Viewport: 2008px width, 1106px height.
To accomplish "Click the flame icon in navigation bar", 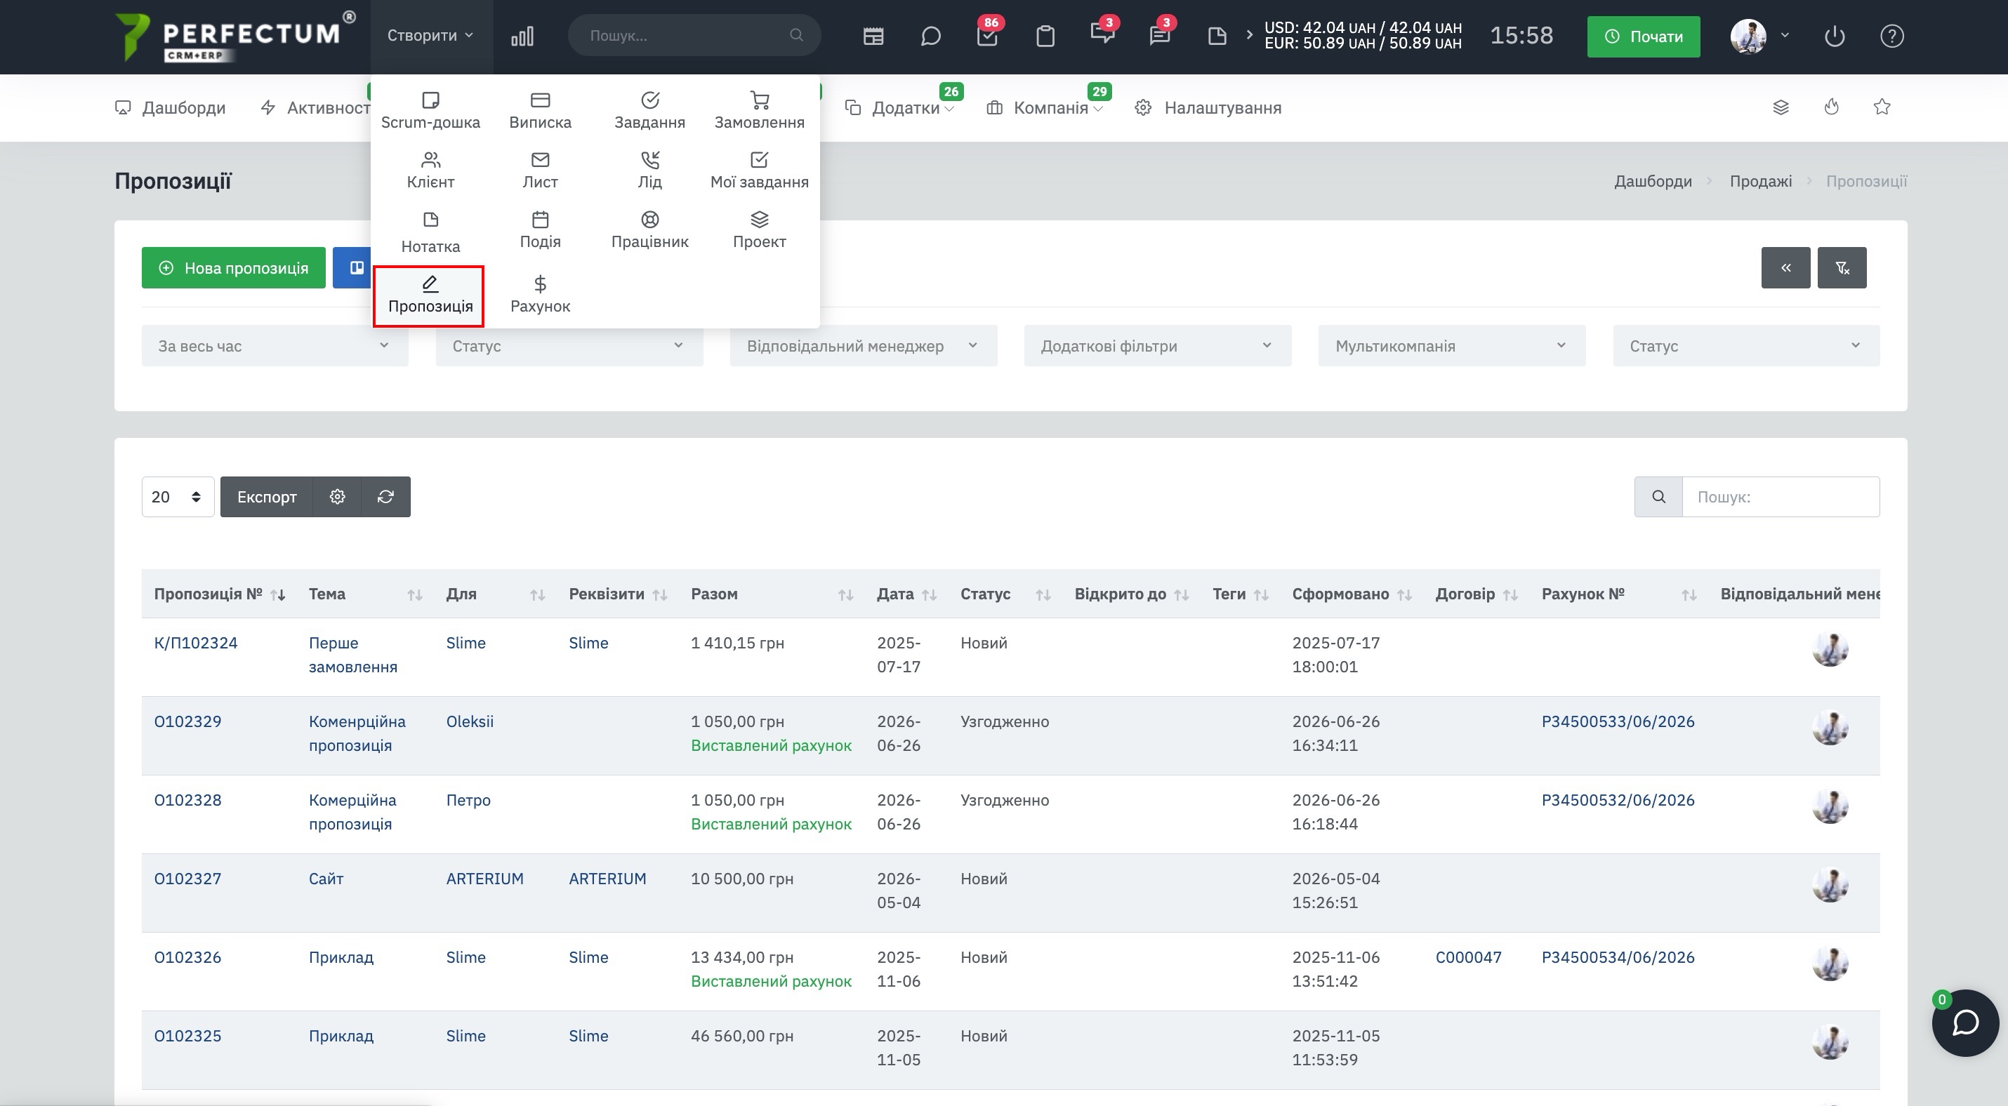I will click(x=1831, y=107).
